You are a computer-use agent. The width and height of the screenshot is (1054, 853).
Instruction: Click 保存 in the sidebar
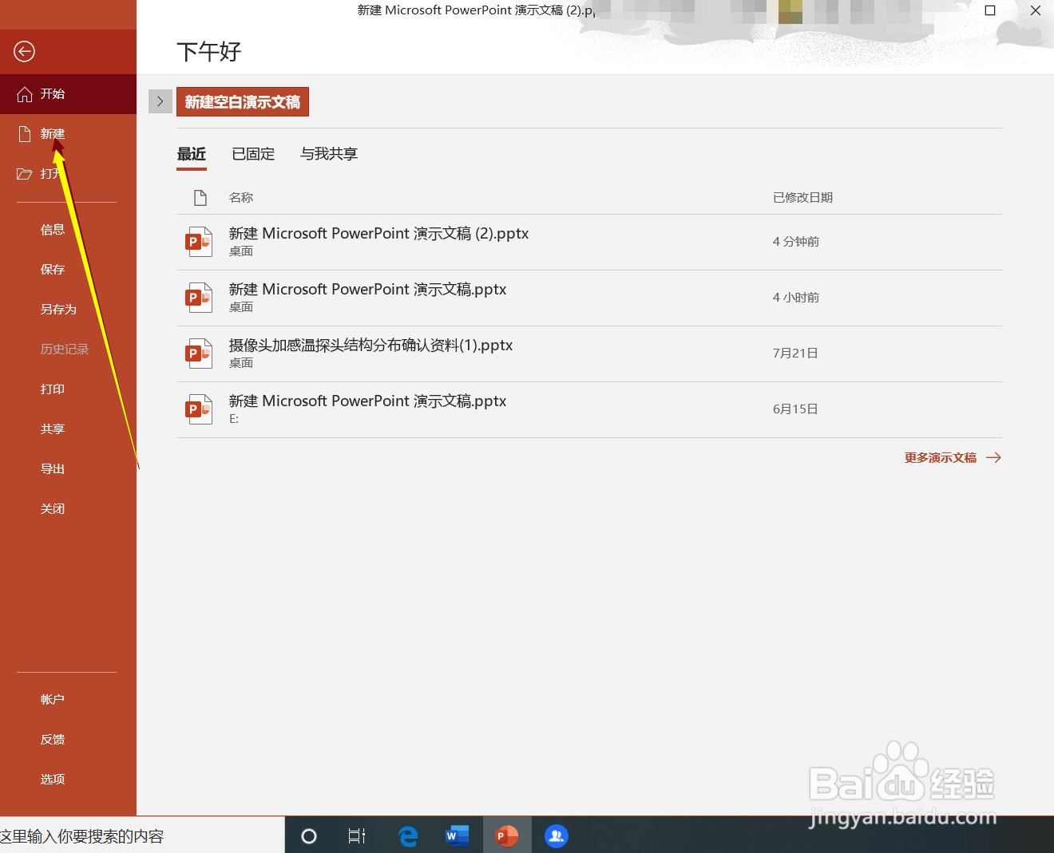click(53, 270)
